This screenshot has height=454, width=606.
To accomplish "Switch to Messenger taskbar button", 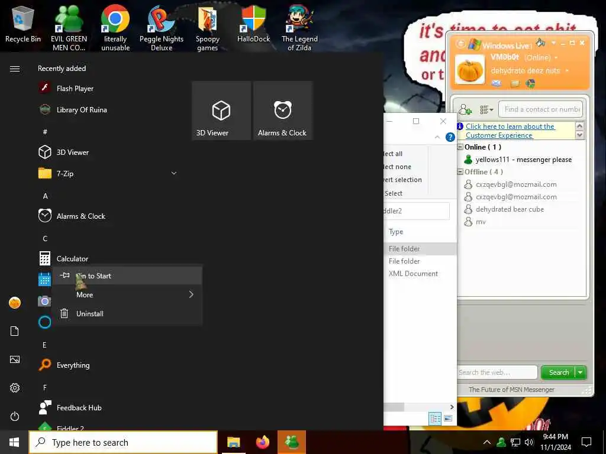I will click(x=292, y=442).
